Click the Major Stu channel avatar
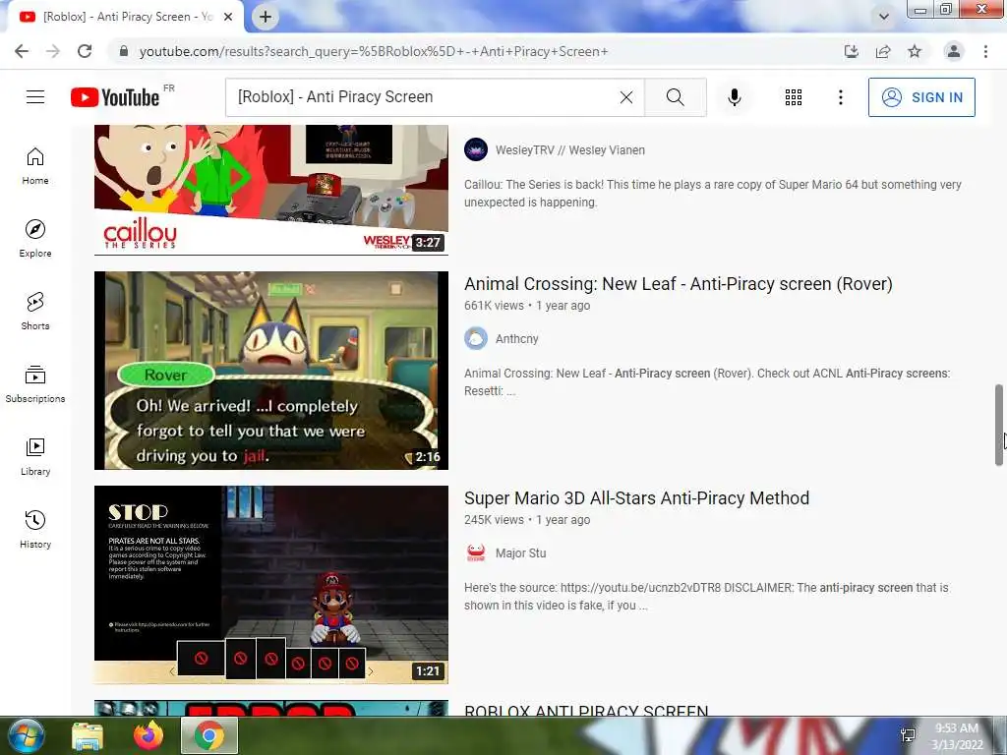Image resolution: width=1007 pixels, height=755 pixels. tap(476, 552)
